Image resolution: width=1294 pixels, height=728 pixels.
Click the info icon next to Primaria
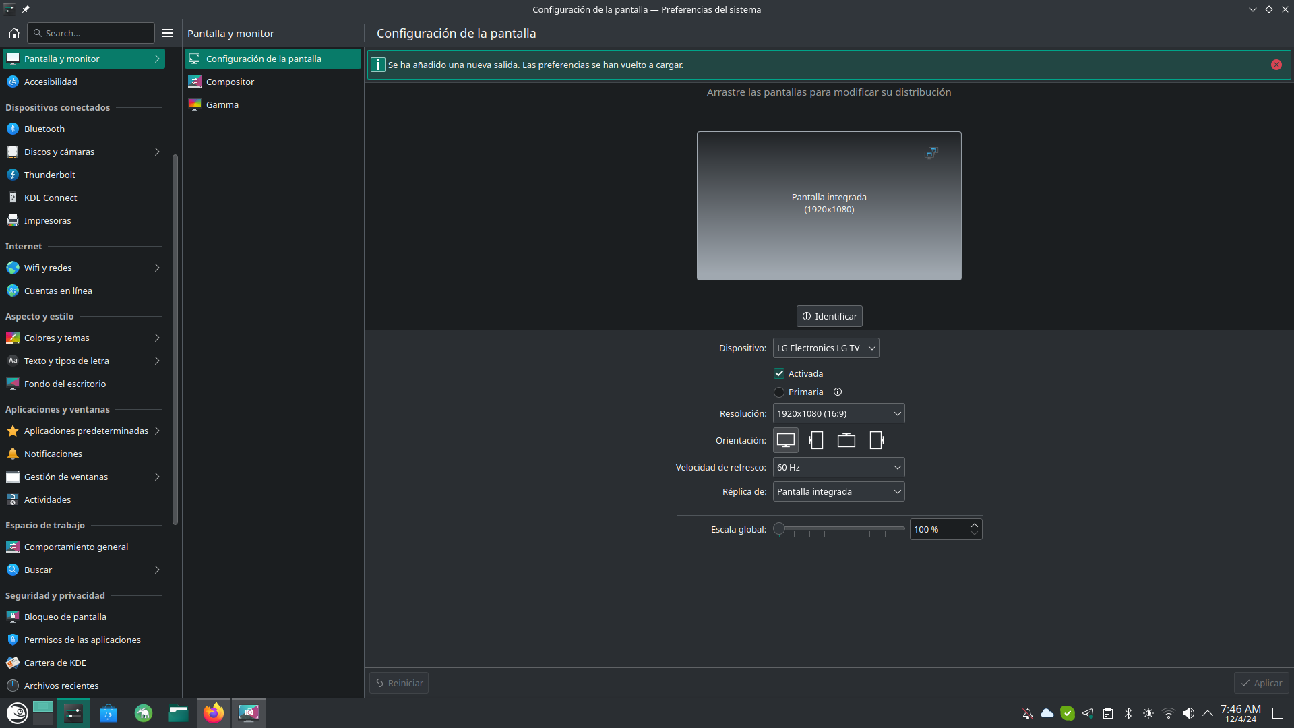point(838,392)
